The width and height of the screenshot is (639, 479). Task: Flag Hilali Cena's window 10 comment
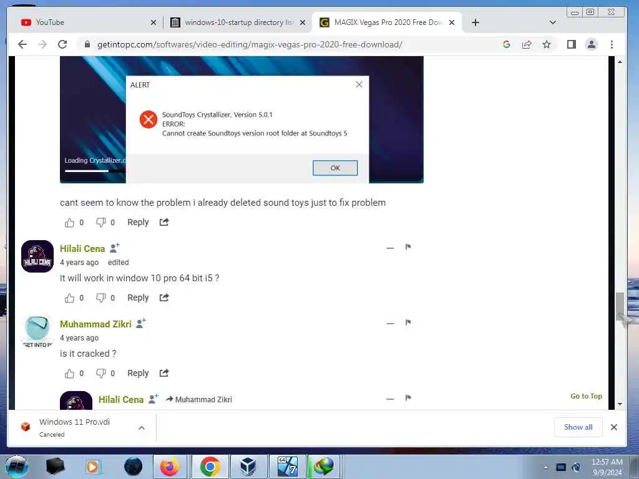click(x=408, y=247)
